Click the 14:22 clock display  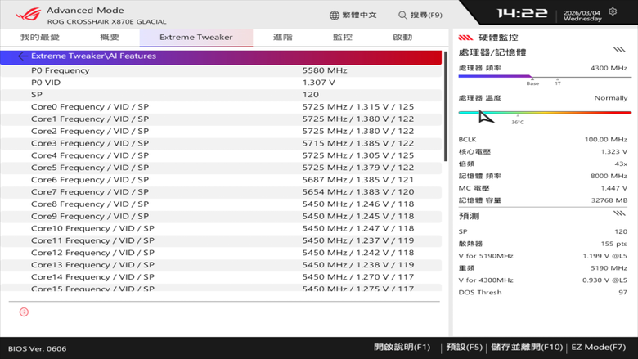[x=522, y=13]
